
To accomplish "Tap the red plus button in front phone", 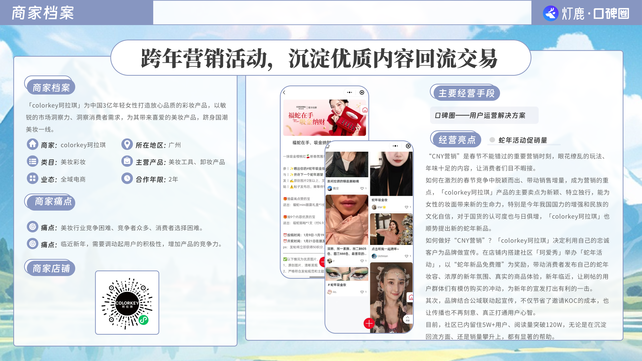I will [369, 323].
